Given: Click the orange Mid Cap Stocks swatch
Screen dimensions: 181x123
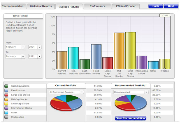Looking at the screenshot, I should (6, 99).
